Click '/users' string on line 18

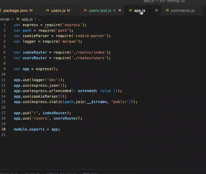coord(40,118)
